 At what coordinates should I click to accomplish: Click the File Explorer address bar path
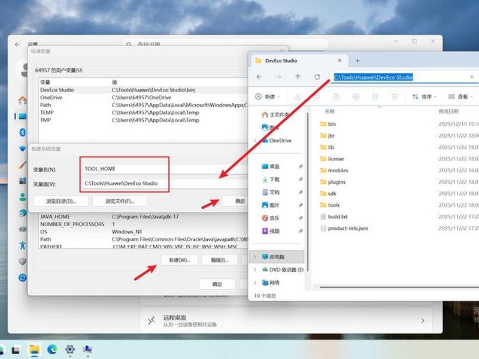coord(373,77)
